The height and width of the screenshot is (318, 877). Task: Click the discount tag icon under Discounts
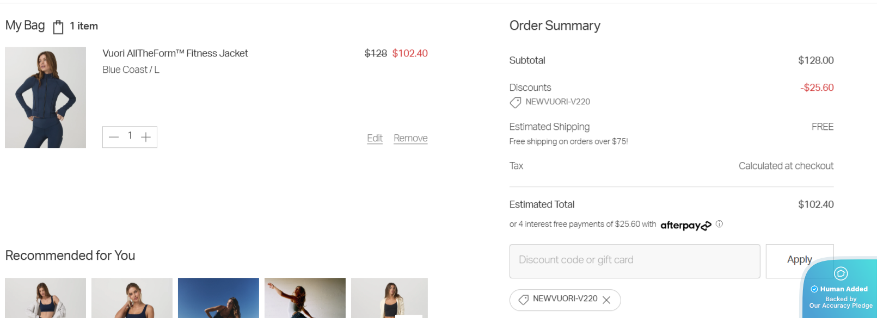[515, 102]
